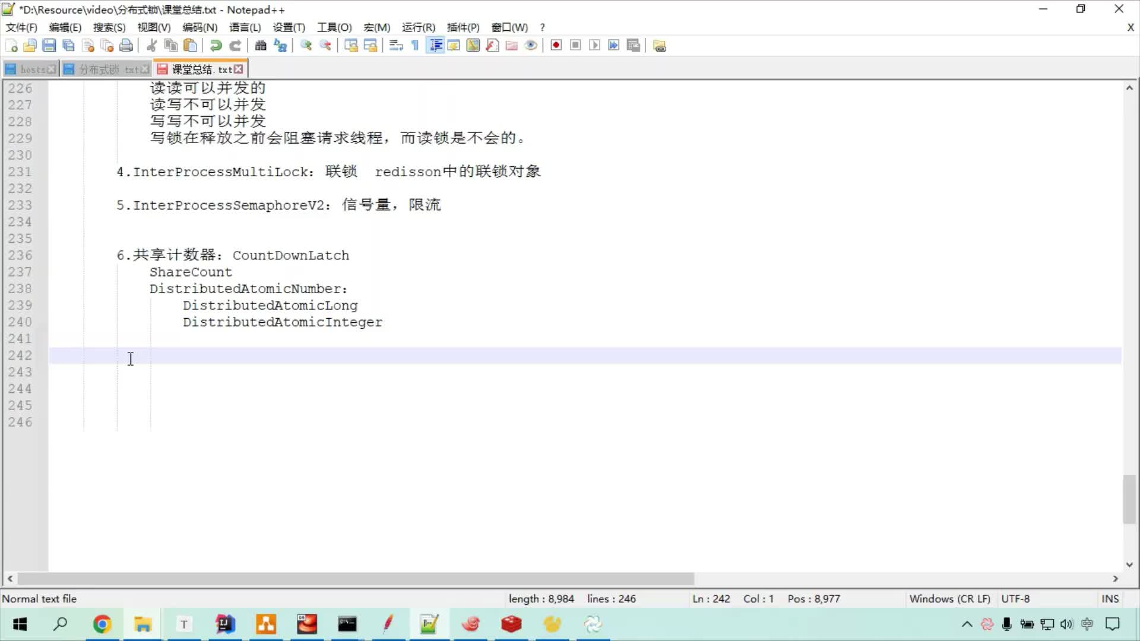The image size is (1140, 641).
Task: Click the horizontal scrollbar thumb
Action: pyautogui.click(x=355, y=578)
